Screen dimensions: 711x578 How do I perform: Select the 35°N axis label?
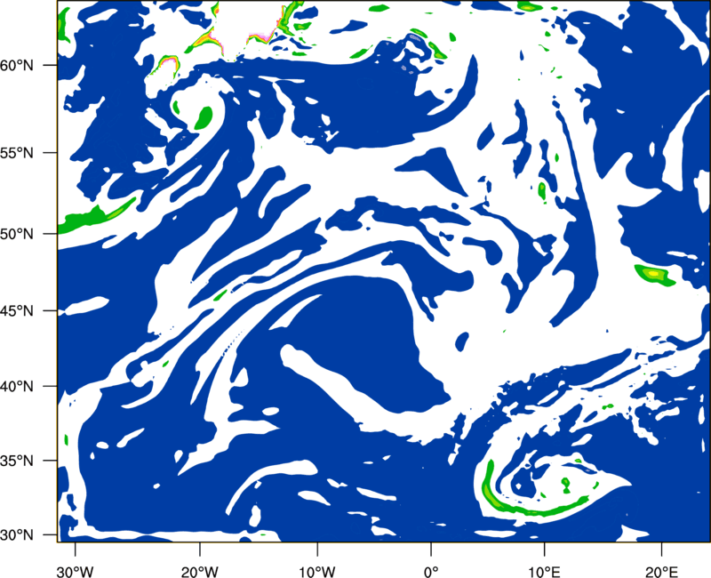17,461
